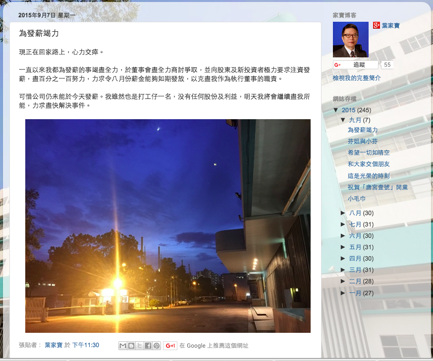
Task: Share the post to Twitter
Action: tap(140, 346)
